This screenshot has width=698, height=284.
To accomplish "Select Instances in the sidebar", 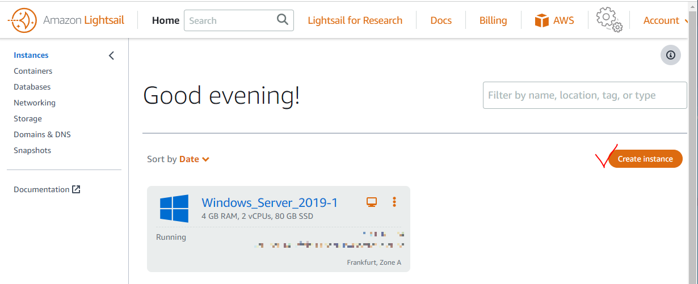I will (31, 55).
